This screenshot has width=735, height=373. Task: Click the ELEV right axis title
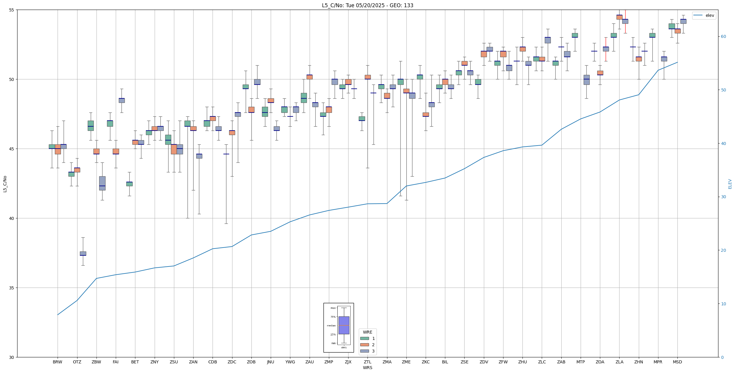[730, 184]
